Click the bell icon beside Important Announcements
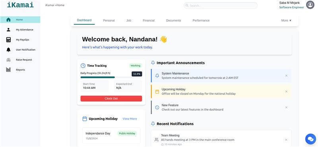The width and height of the screenshot is (318, 147). point(153,63)
